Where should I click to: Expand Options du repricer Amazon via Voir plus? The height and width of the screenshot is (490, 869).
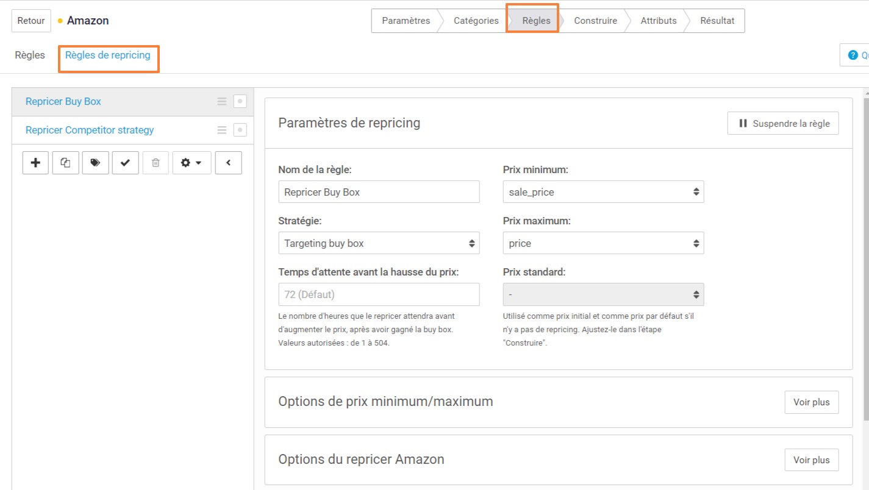pos(812,460)
